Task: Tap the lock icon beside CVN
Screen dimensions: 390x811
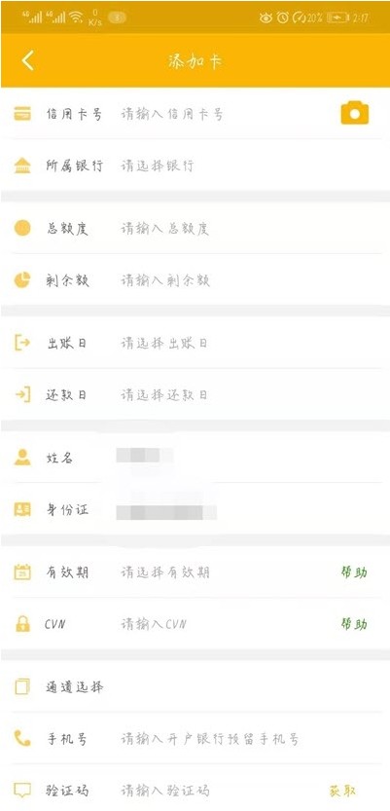Action: click(22, 624)
